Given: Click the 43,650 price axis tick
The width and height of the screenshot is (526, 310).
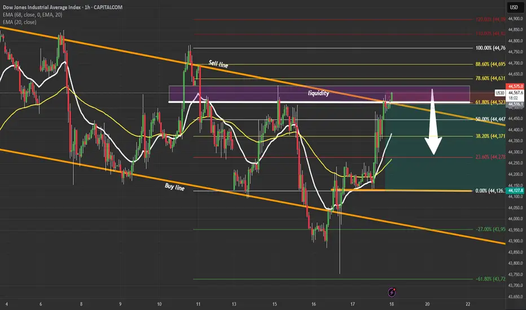Looking at the screenshot, I should [516, 296].
